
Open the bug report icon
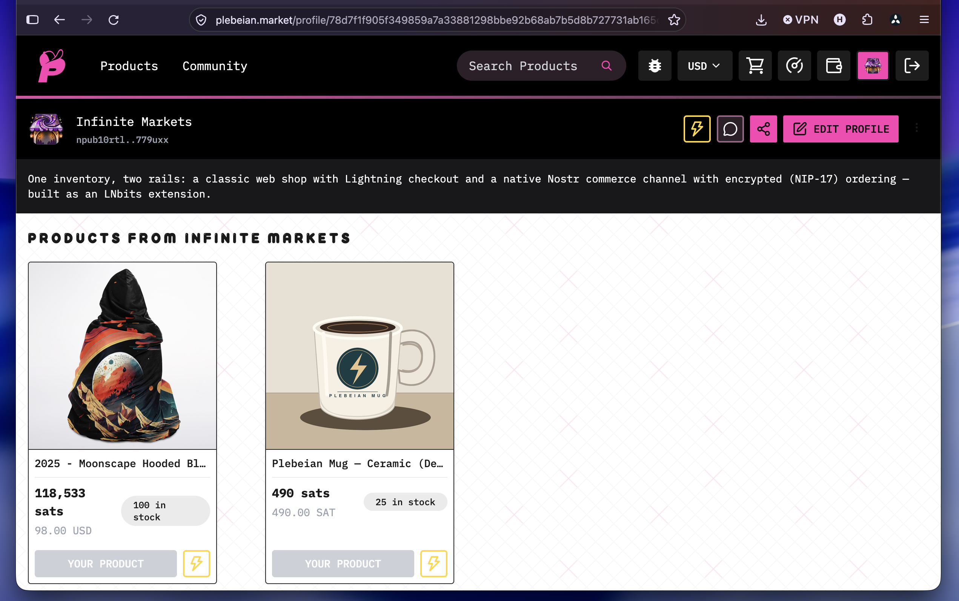tap(655, 66)
